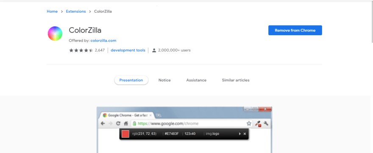Click the rgb(231, 72, 63) value
The width and height of the screenshot is (373, 153).
point(145,134)
